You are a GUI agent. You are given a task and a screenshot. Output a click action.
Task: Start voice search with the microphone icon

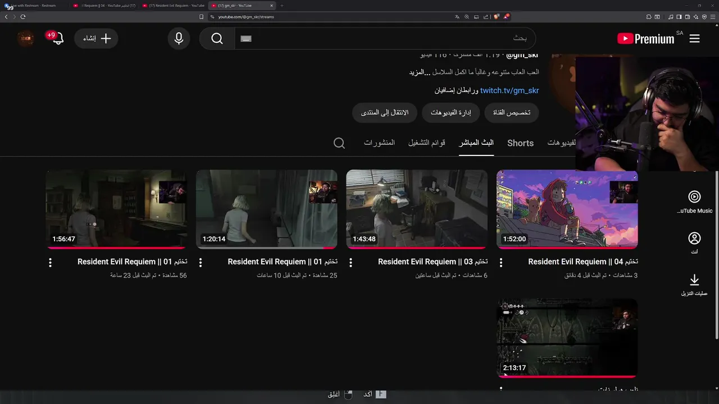click(179, 39)
